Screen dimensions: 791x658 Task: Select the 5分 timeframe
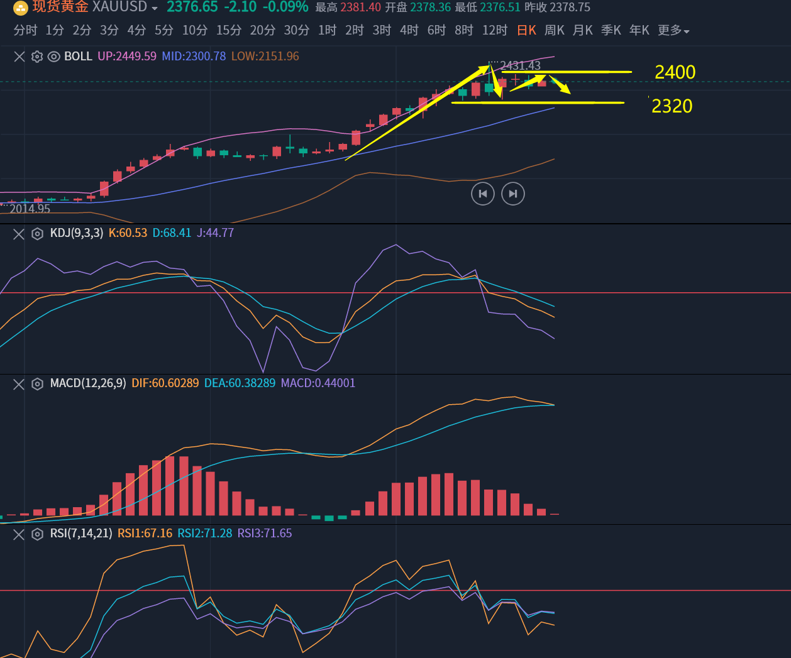point(164,30)
